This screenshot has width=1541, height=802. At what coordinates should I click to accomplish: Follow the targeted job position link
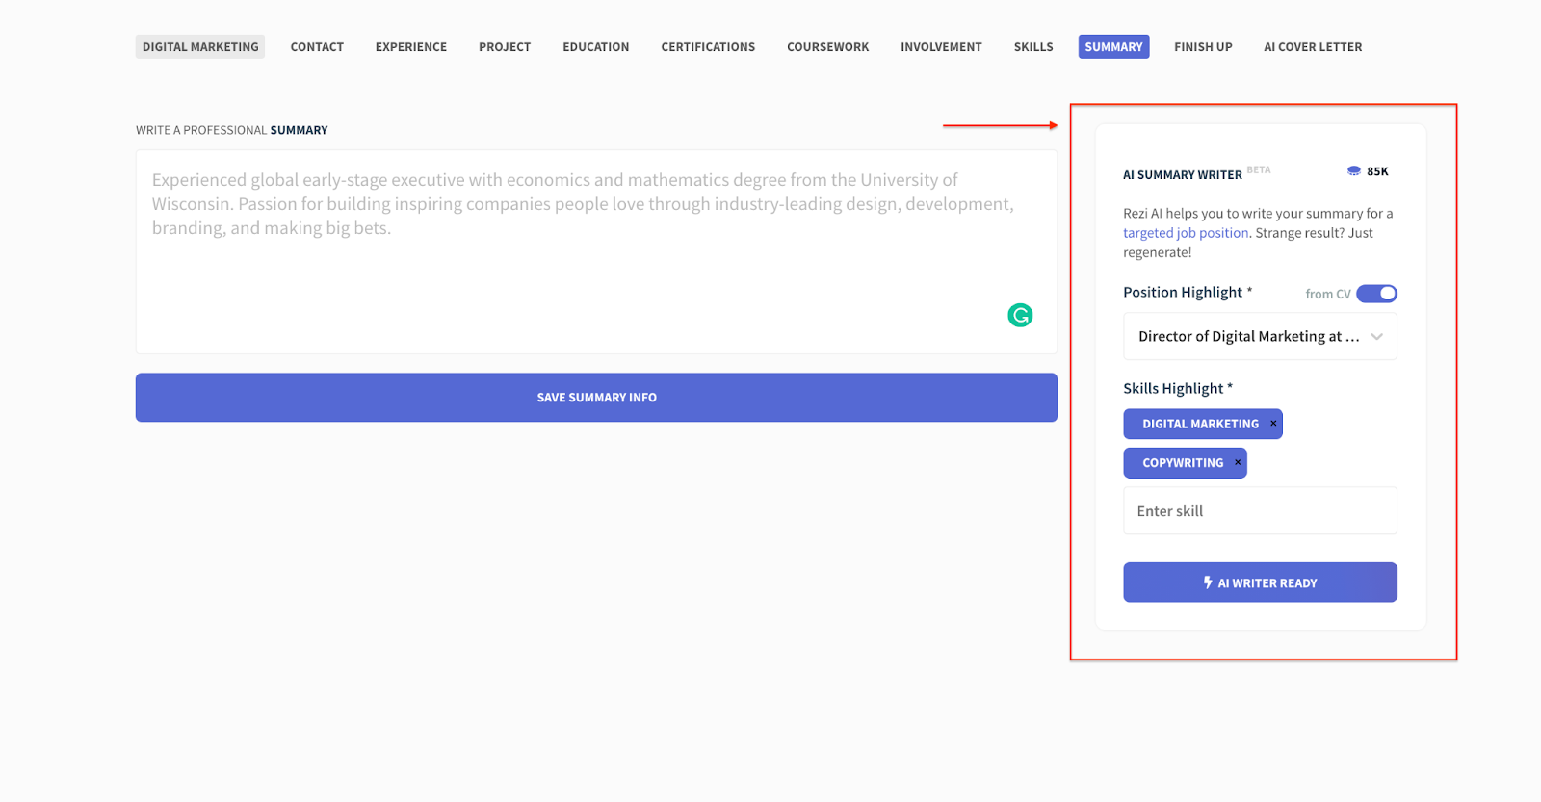tap(1186, 233)
